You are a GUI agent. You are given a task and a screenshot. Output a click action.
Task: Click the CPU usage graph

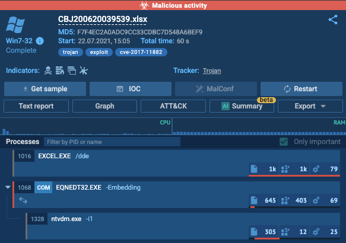point(86,126)
